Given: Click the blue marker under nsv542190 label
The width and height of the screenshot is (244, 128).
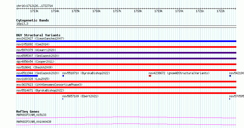Looking at the screenshot, I should [230, 76].
